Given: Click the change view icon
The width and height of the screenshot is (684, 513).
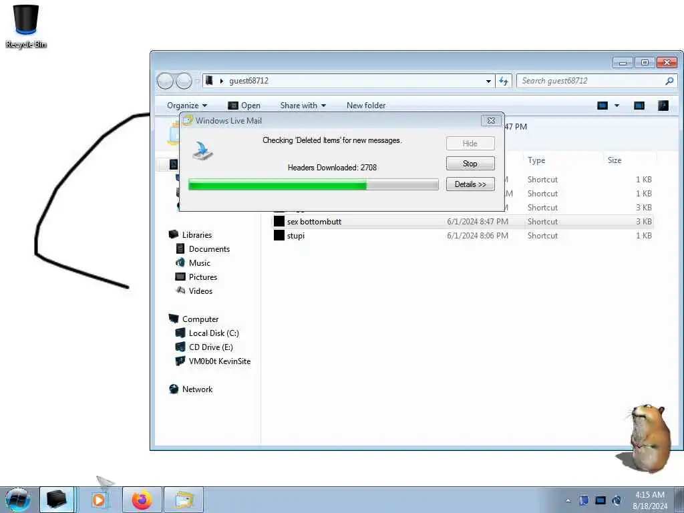Looking at the screenshot, I should pos(603,106).
